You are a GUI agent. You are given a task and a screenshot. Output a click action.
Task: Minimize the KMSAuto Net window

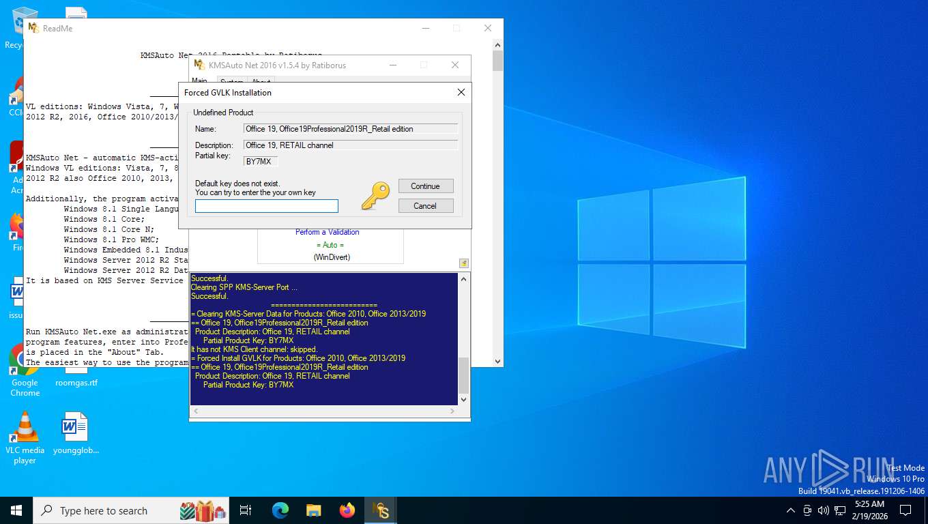tap(393, 65)
